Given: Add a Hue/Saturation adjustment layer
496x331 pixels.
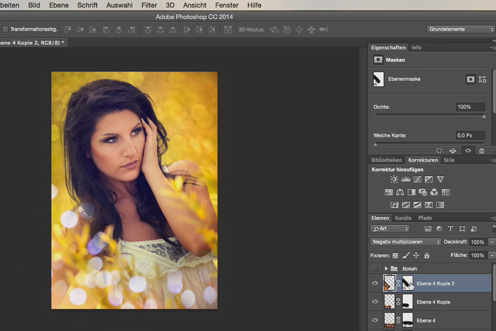Looking at the screenshot, I should (x=389, y=192).
